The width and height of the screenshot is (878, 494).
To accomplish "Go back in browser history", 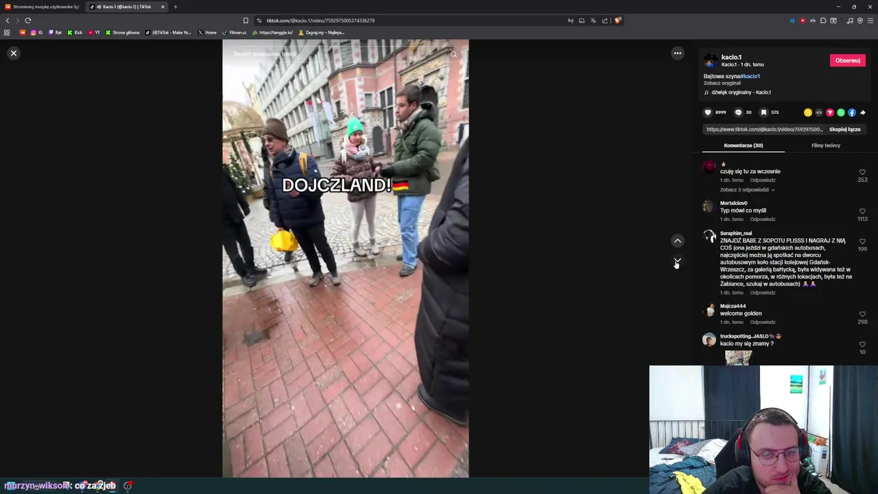I will pos(8,21).
